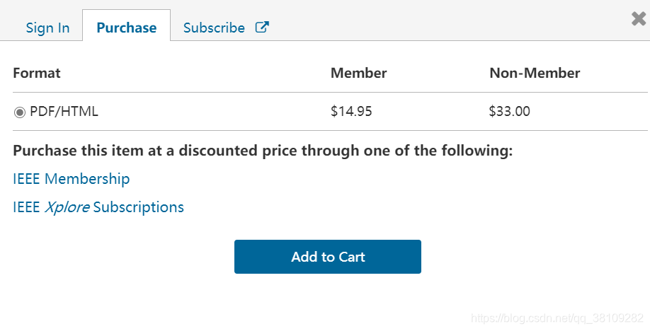Click the Non-Member column header
The height and width of the screenshot is (331, 650).
click(535, 73)
